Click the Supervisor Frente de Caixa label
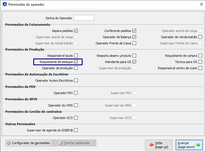Viewport: 206px width, 152px height. coord(179,43)
